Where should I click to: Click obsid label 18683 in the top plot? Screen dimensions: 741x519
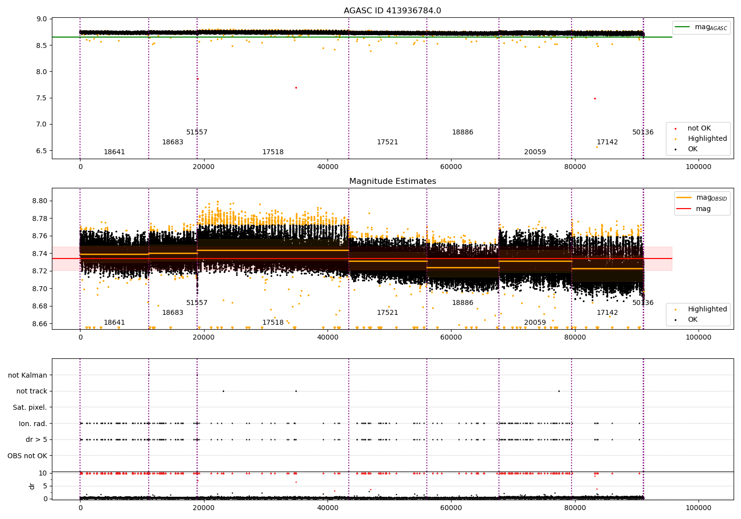click(172, 142)
